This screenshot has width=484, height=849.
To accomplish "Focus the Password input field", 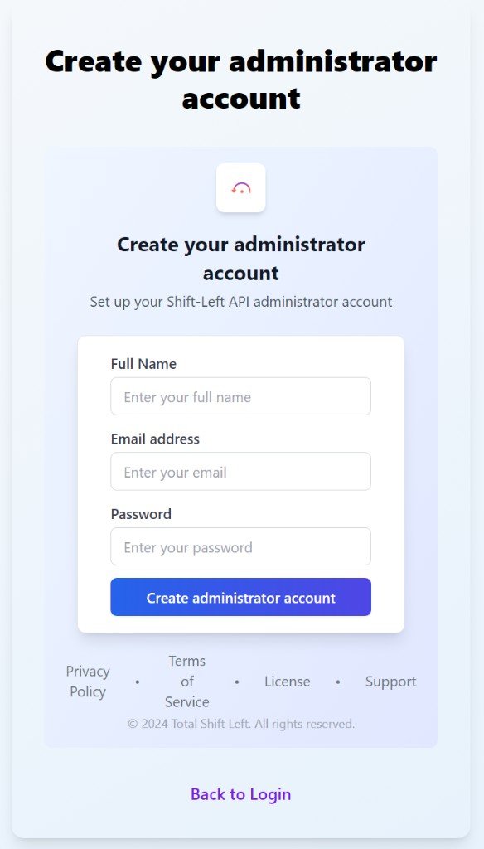I will (x=240, y=546).
